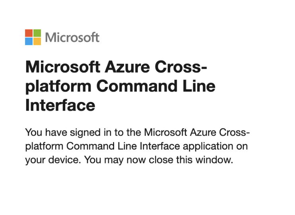Click "Microsoft Azure Cross-" in the body paragraph
295x215 pixels.
tap(197, 132)
